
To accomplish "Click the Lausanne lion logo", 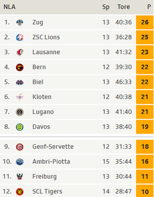I will click(20, 52).
